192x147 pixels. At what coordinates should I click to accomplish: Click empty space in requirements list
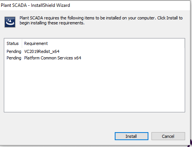click(94, 86)
